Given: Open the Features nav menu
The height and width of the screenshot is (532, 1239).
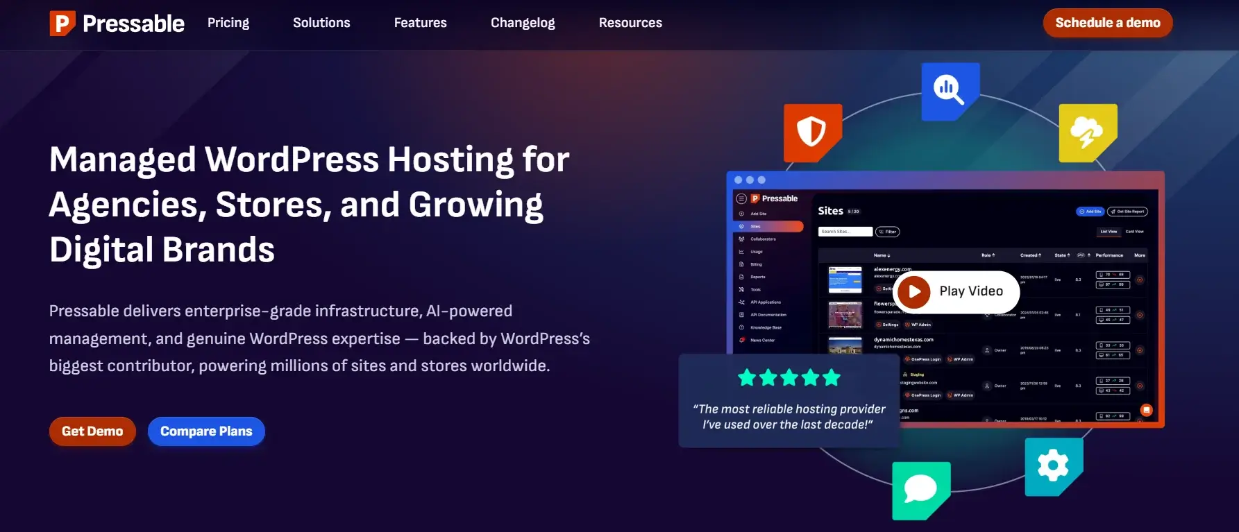Looking at the screenshot, I should (x=421, y=23).
